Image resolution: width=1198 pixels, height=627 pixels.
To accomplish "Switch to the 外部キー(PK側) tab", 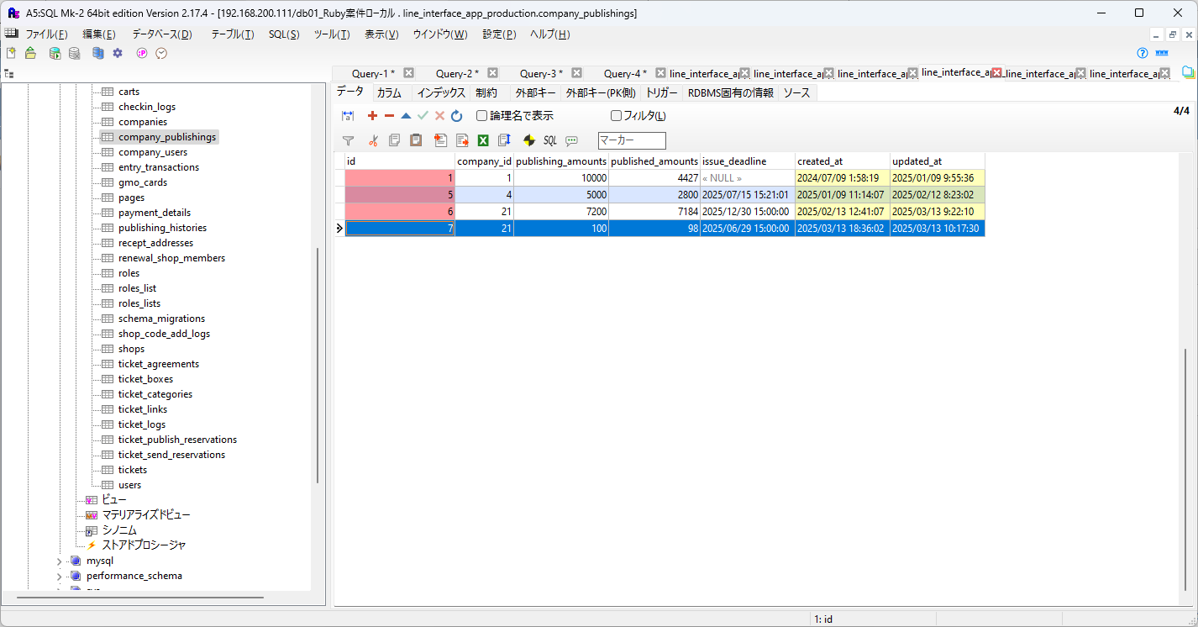I will point(601,93).
